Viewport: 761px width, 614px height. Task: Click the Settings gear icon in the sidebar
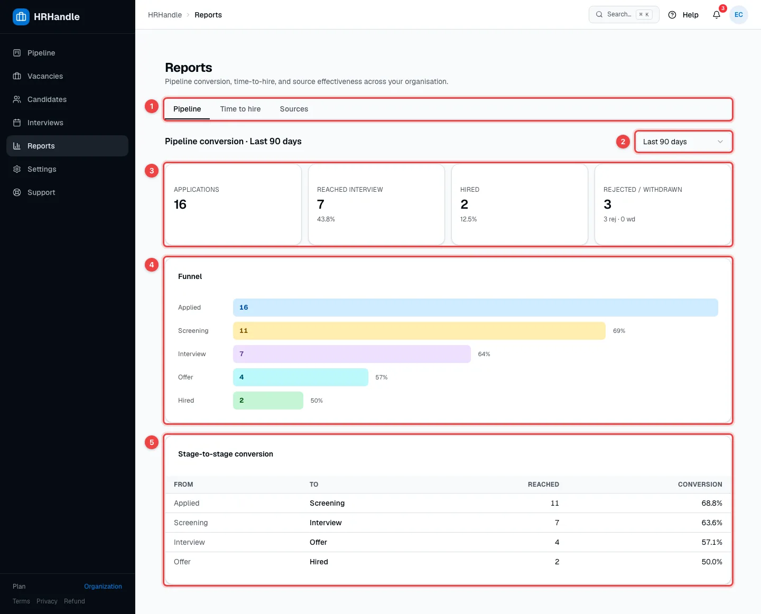pyautogui.click(x=17, y=169)
